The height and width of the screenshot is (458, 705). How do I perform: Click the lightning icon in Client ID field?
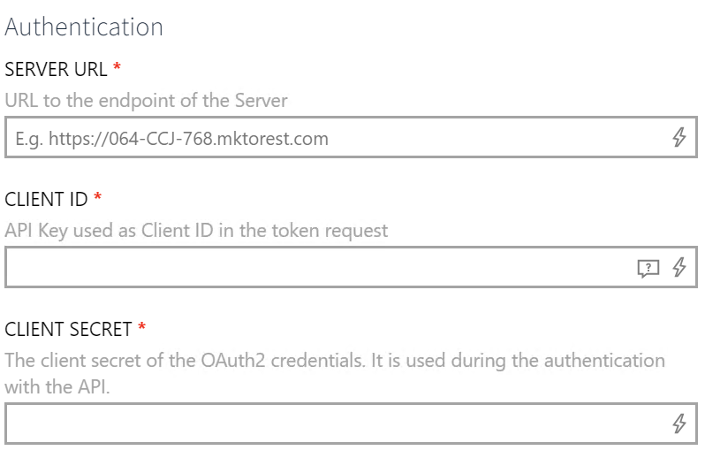coord(679,268)
